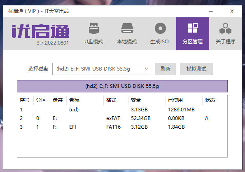This screenshot has width=245, height=172.
Task: Switch to U盘模式 USB drive icon
Action: (x=94, y=28)
